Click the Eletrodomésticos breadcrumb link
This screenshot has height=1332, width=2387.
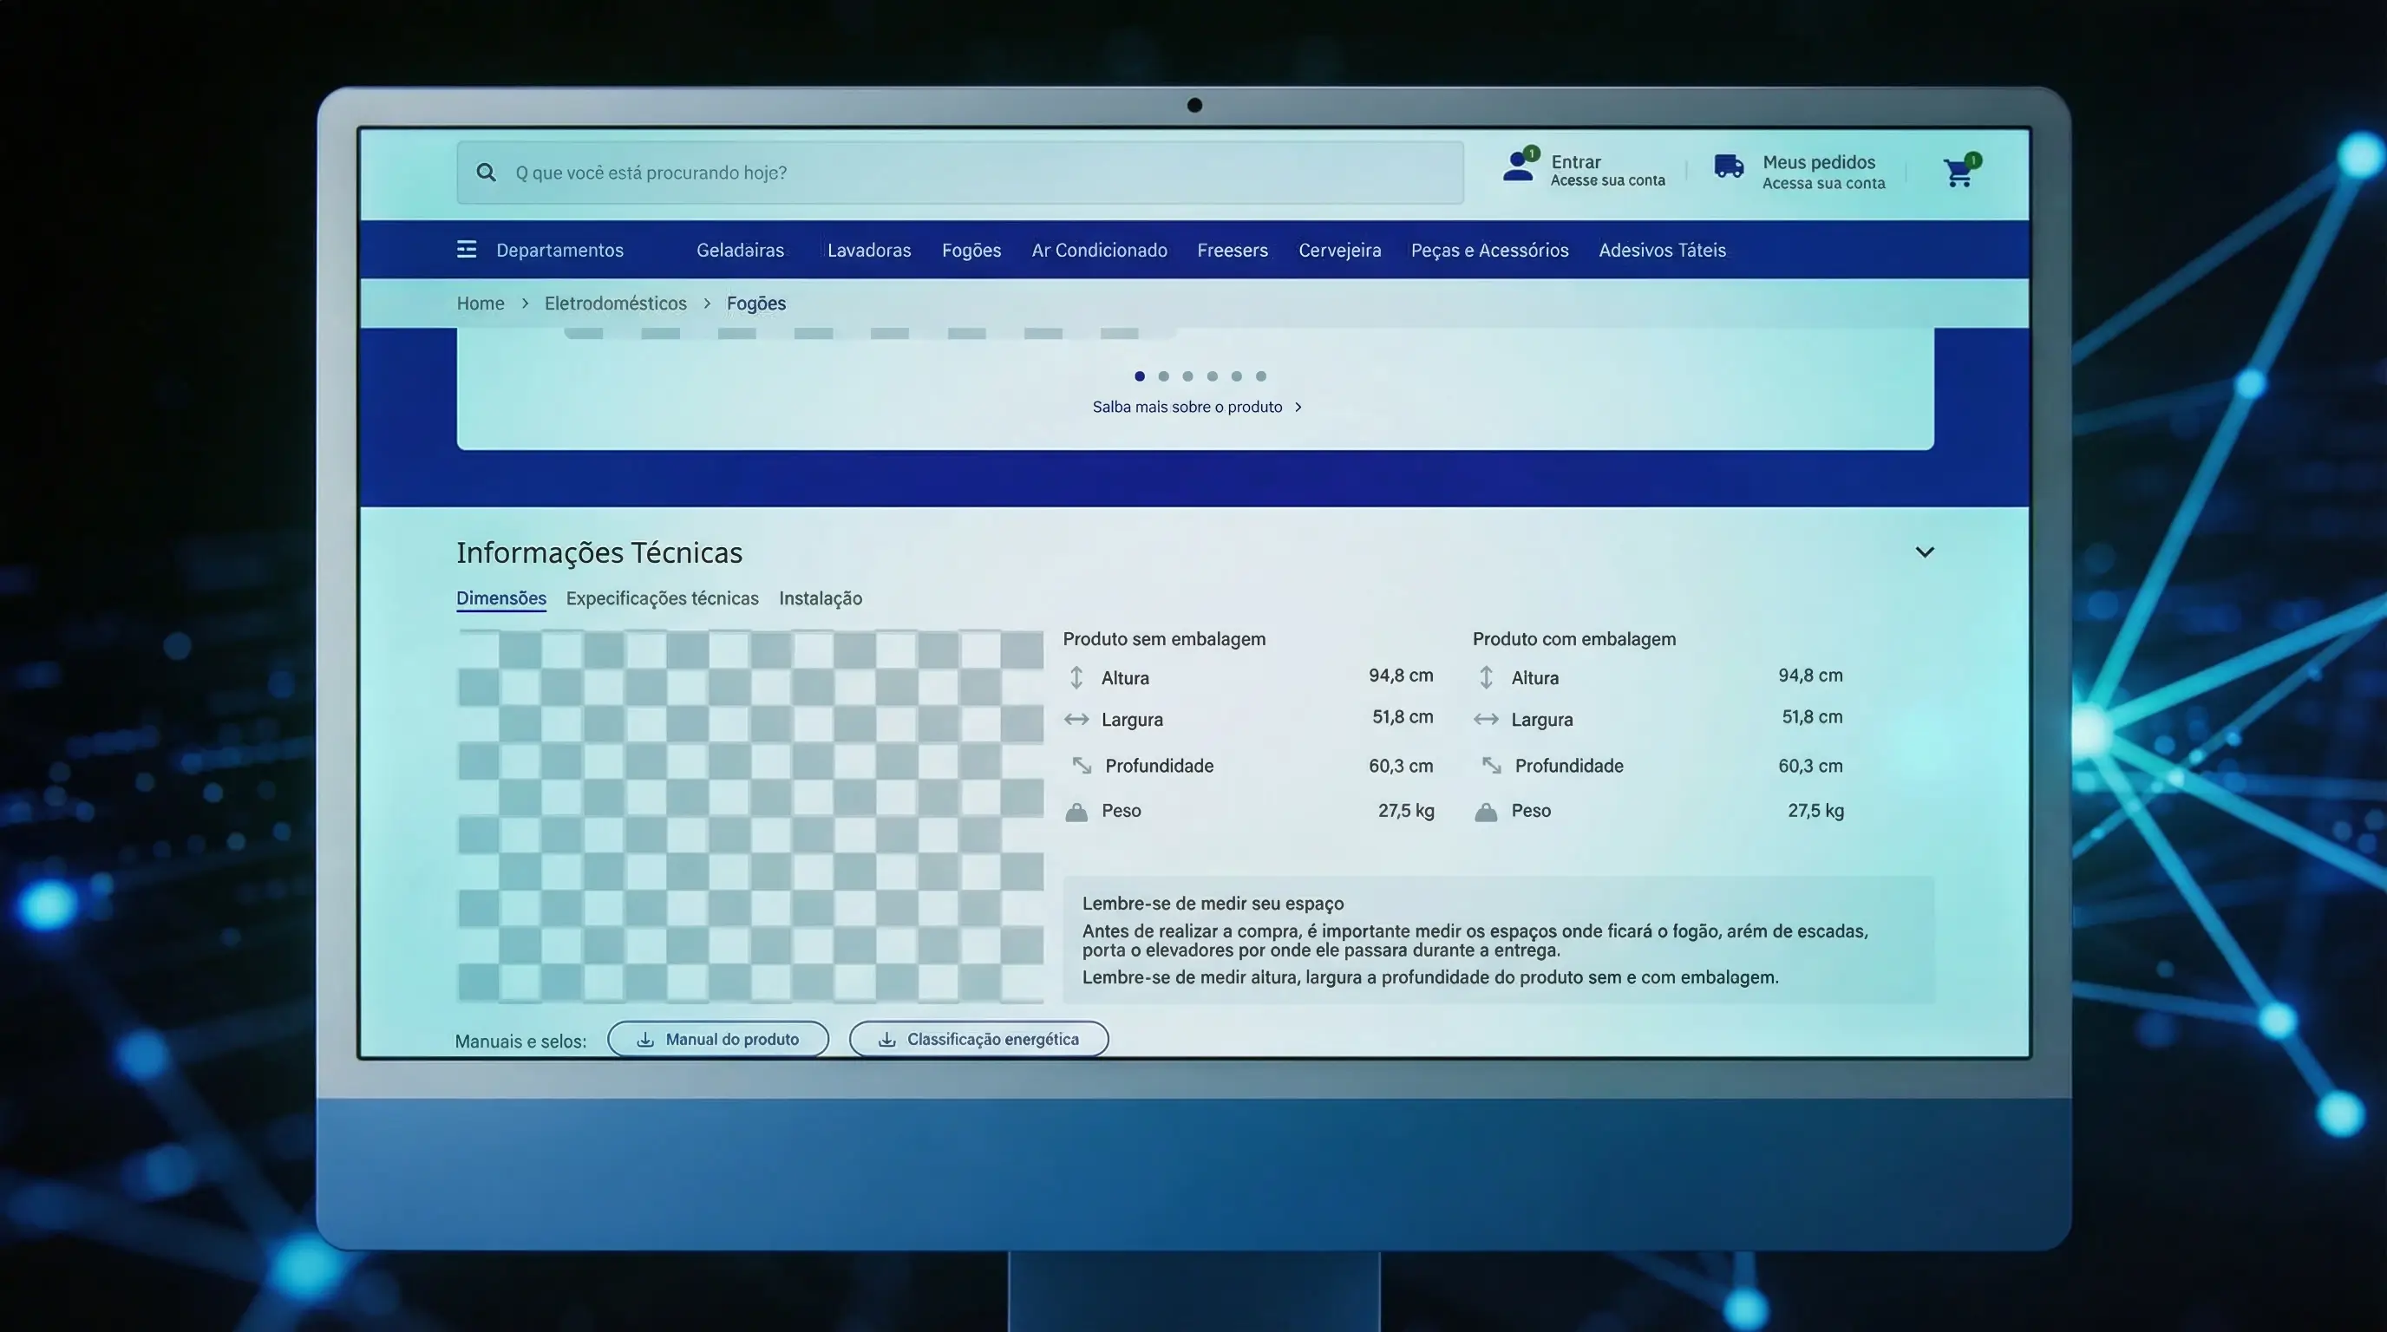(615, 304)
